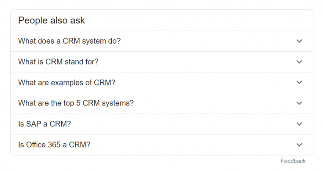Open the question 'What are examples of CRM?'
Viewport: 325px width, 172px height.
66,83
